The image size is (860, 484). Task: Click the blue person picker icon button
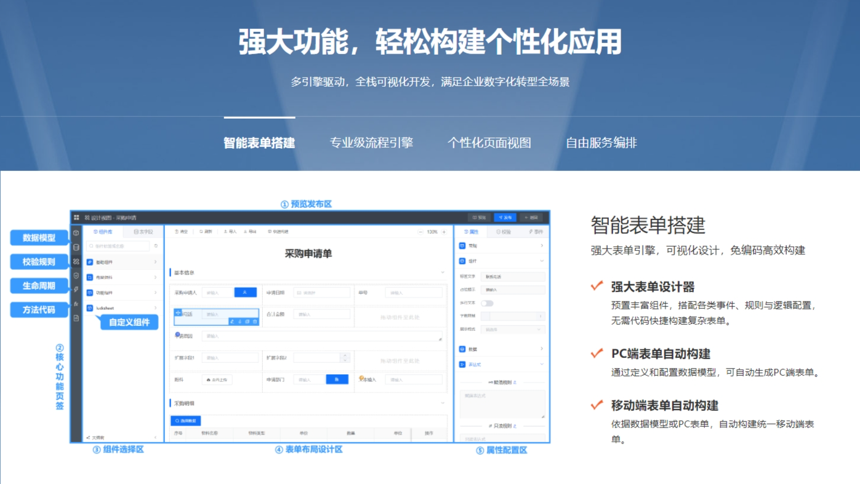click(245, 293)
